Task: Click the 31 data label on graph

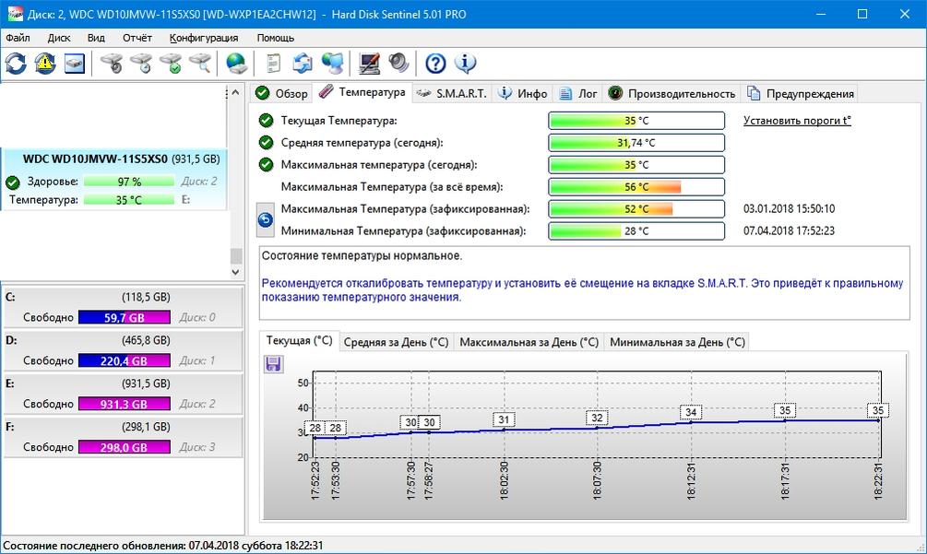Action: click(x=504, y=419)
